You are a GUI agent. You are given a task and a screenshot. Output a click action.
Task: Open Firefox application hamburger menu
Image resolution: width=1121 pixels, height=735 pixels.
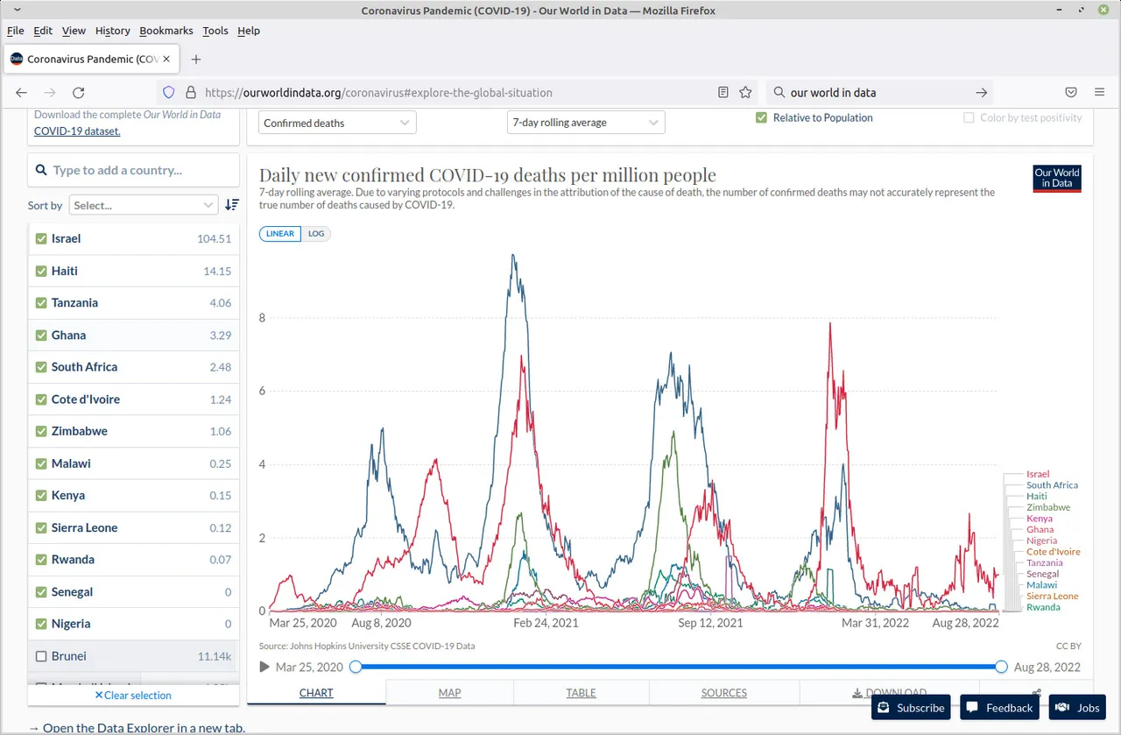pyautogui.click(x=1099, y=92)
